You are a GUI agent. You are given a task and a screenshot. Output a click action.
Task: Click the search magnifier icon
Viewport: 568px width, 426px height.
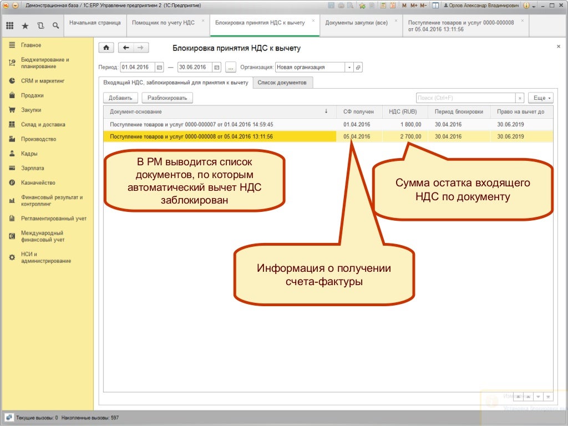[x=55, y=26]
